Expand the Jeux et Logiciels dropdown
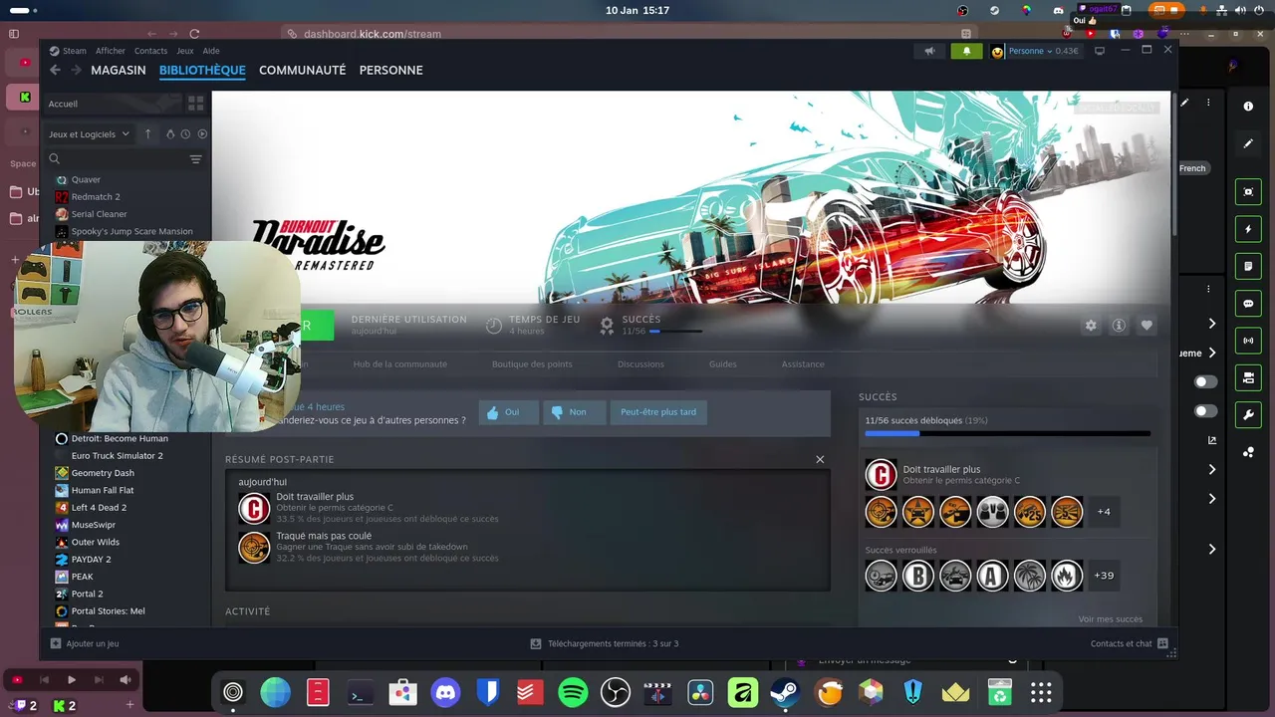Screen dimensions: 1275x717 click(x=89, y=134)
